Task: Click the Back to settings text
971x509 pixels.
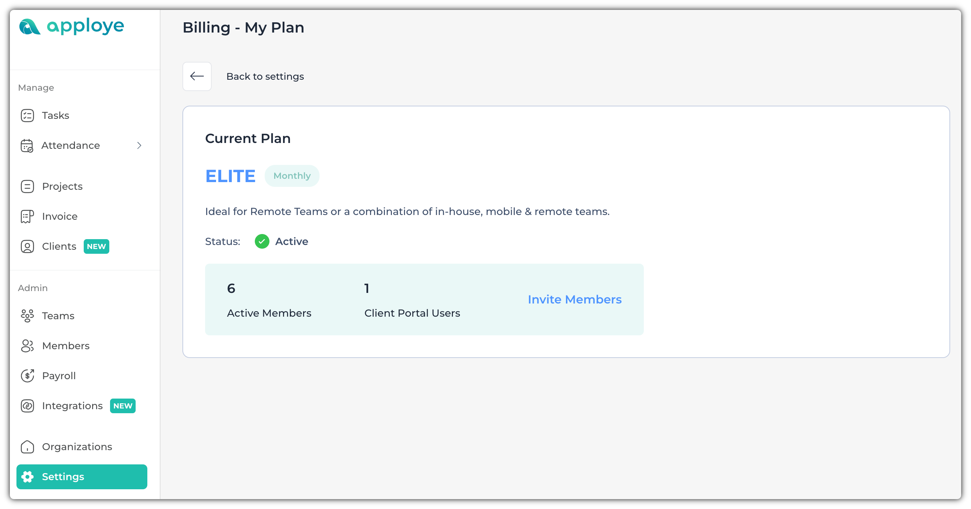Action: tap(265, 76)
